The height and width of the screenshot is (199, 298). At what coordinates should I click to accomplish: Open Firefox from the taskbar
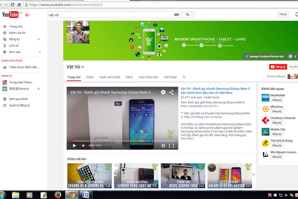[x=58, y=195]
